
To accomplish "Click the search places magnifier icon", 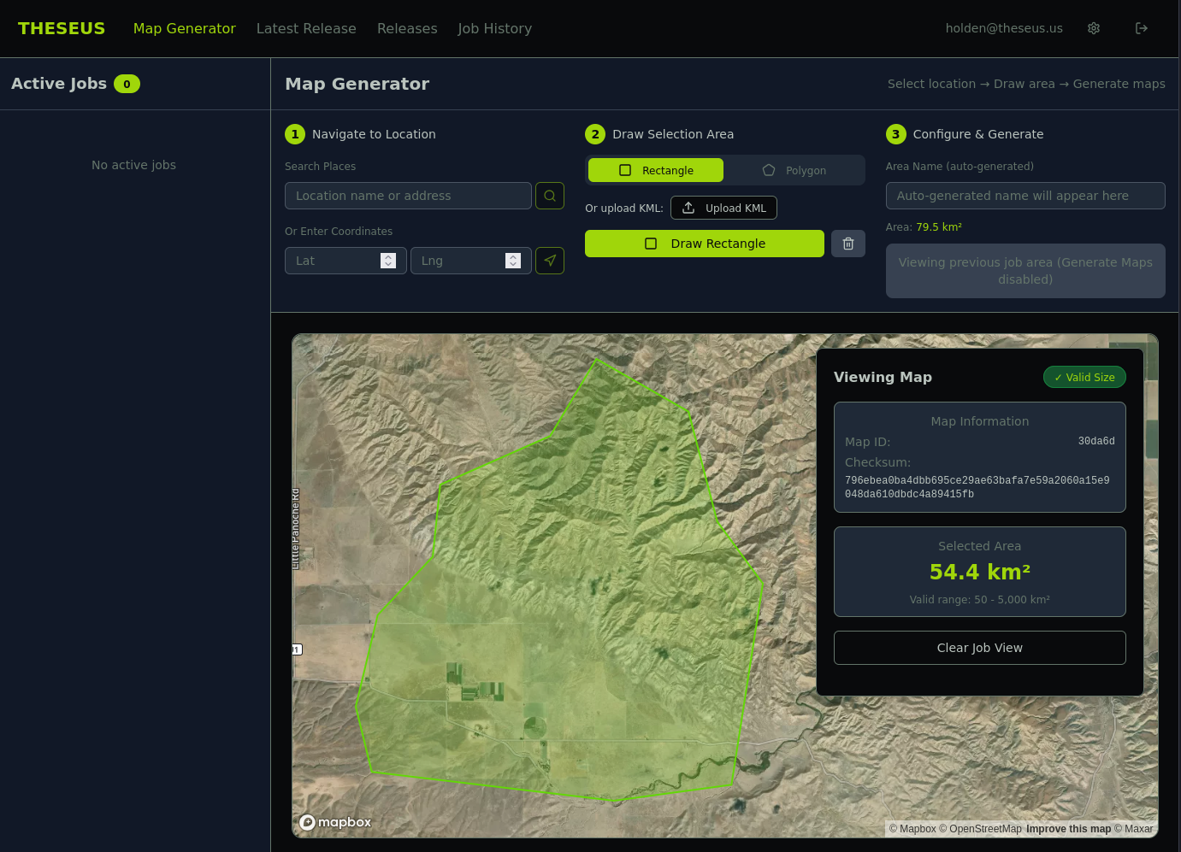I will (549, 196).
